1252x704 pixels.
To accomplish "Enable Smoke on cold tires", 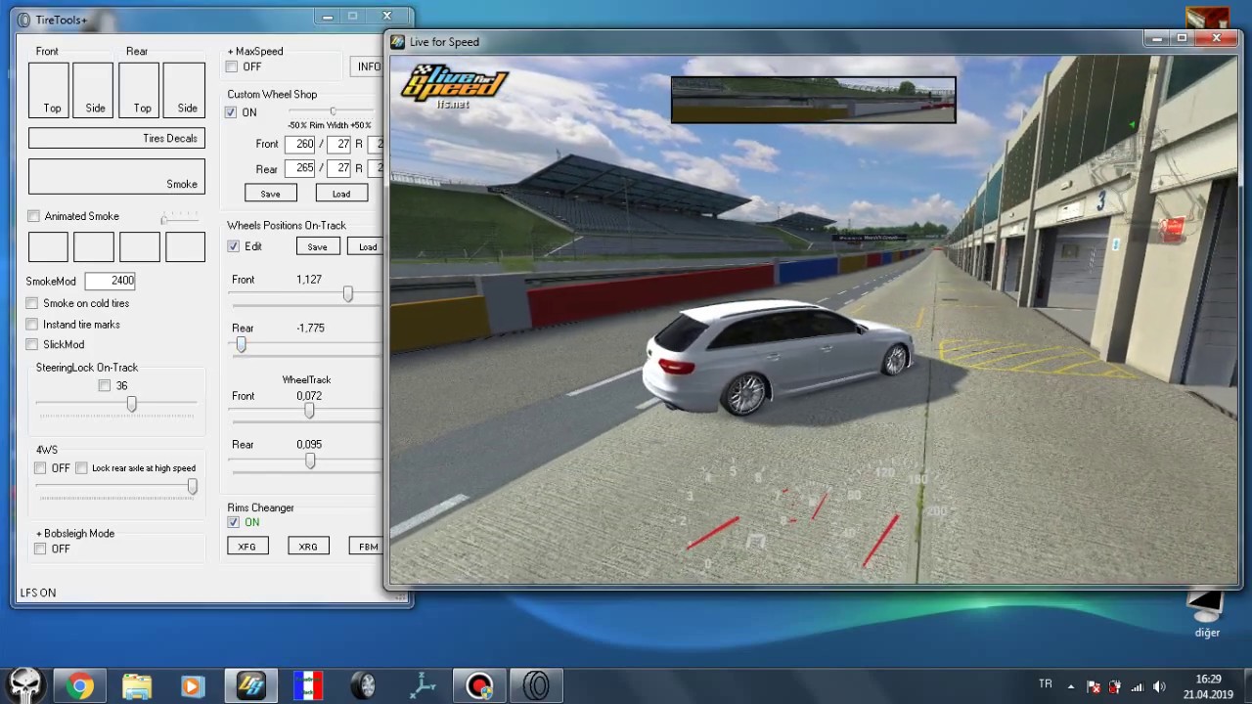I will pos(32,303).
